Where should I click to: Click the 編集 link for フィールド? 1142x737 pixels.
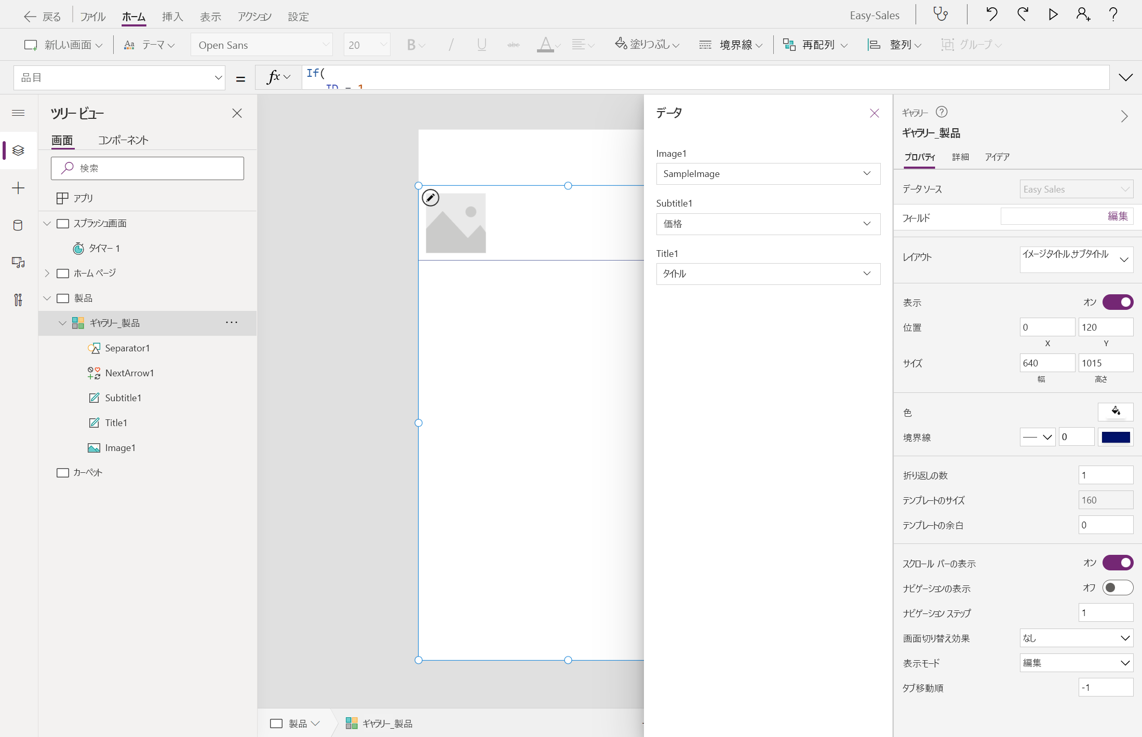tap(1117, 216)
